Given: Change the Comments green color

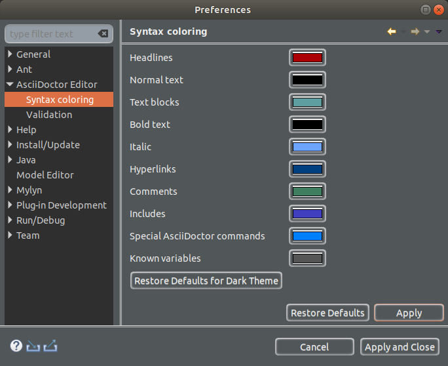Looking at the screenshot, I should [x=307, y=192].
